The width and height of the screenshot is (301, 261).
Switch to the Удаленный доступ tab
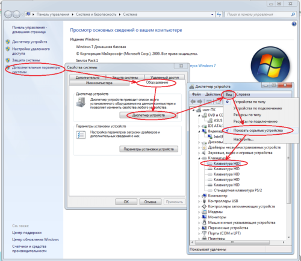tap(164, 78)
